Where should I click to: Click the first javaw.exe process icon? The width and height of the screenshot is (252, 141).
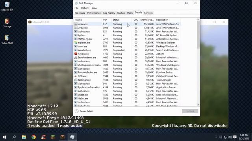[76, 24]
